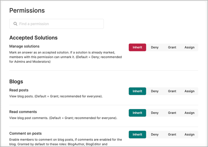
Task: Choose Assign for Read comments
Action: coord(189,113)
